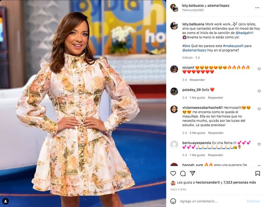Like boricuayespanola's comment

click(x=259, y=144)
